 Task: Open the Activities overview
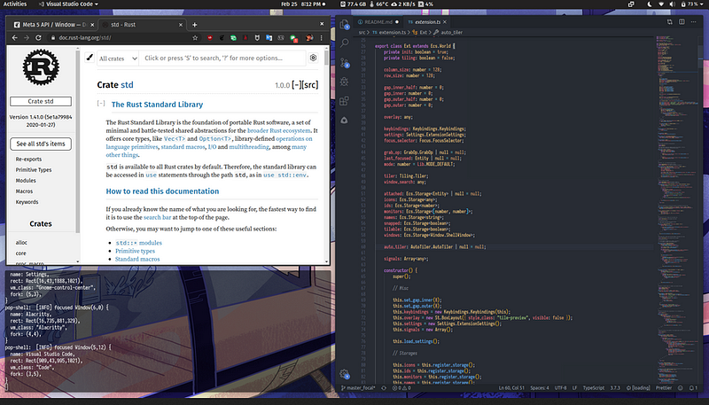[15, 4]
